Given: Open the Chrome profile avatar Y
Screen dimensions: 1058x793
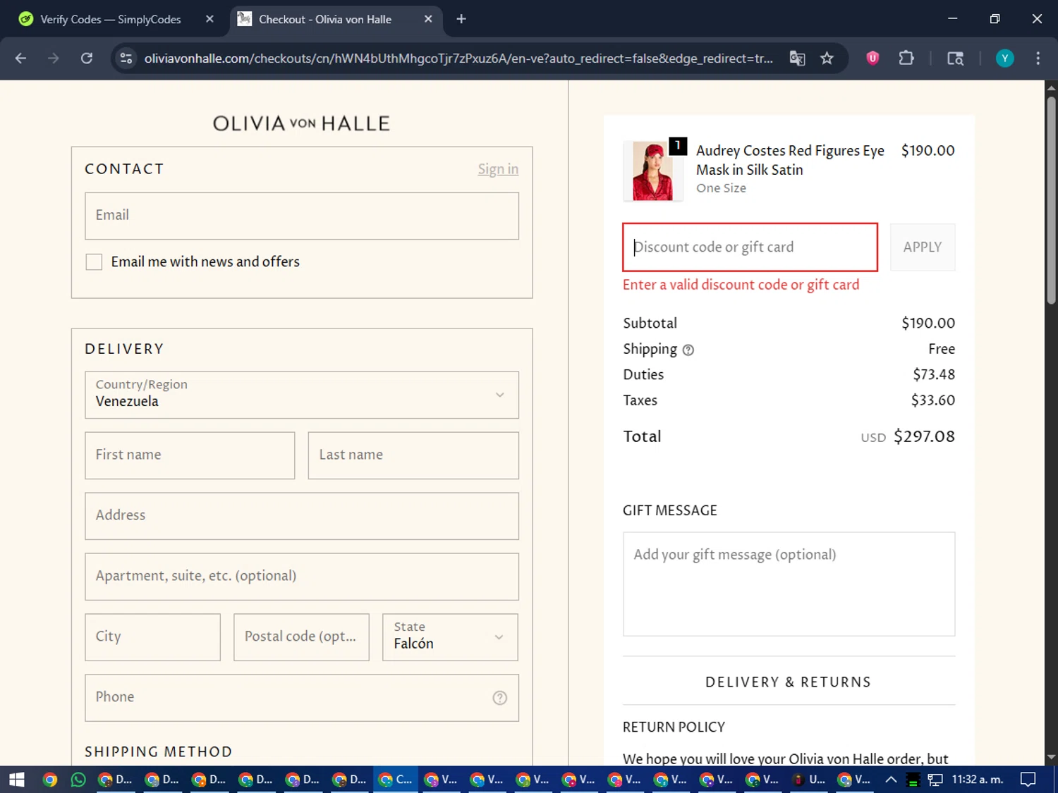Looking at the screenshot, I should (x=1004, y=59).
